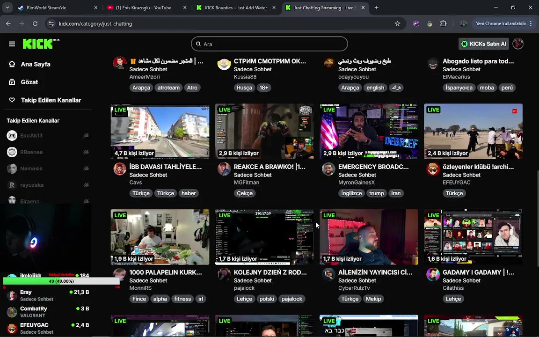Viewport: 539px width, 337px height.
Task: Open the MonniRS stream thumbnail
Action: click(160, 237)
